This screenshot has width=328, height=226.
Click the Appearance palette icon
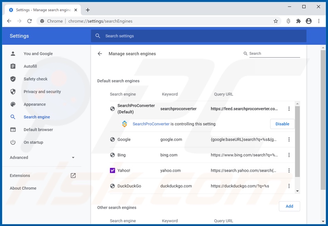tap(13, 104)
